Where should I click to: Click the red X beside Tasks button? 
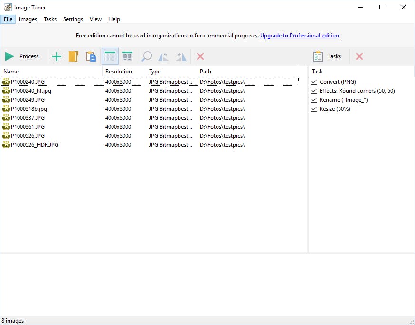[x=359, y=56]
